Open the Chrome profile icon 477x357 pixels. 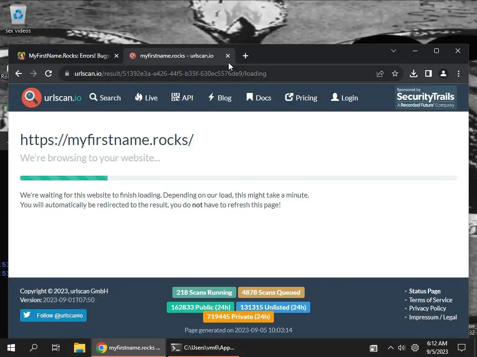pyautogui.click(x=443, y=73)
